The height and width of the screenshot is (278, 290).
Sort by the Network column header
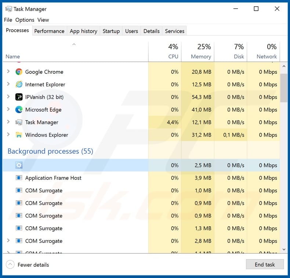[x=264, y=52]
